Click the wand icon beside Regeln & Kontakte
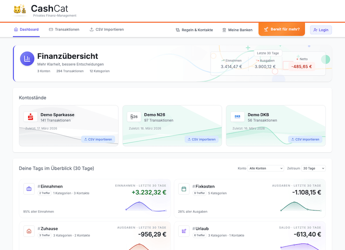345x250 pixels. (x=177, y=29)
